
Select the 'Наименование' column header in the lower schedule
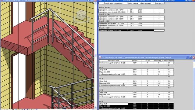point(114,61)
